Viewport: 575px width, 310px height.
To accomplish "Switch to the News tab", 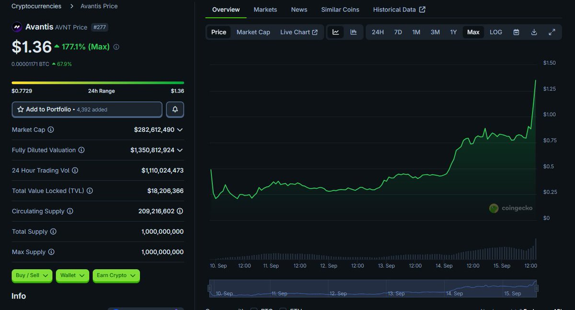I will pos(299,10).
